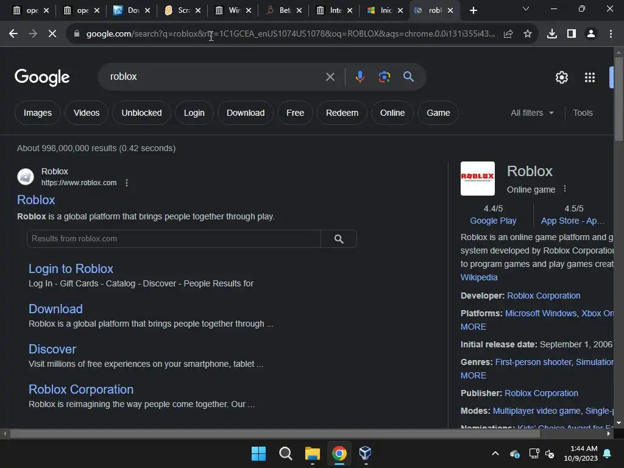The width and height of the screenshot is (624, 468).
Task: Open File Explorer from taskbar
Action: pos(313,453)
